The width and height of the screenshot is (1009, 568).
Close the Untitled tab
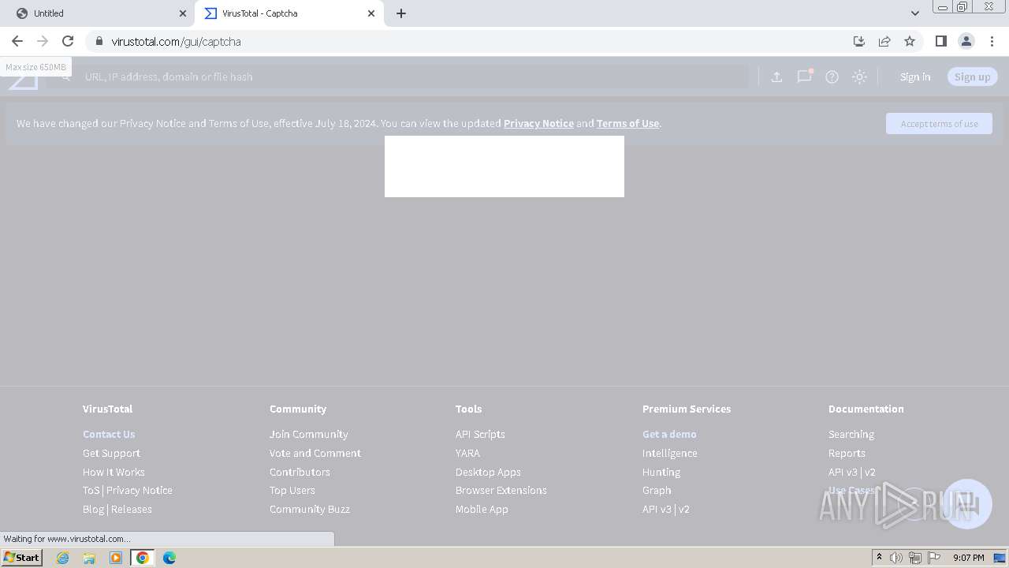[x=183, y=13]
